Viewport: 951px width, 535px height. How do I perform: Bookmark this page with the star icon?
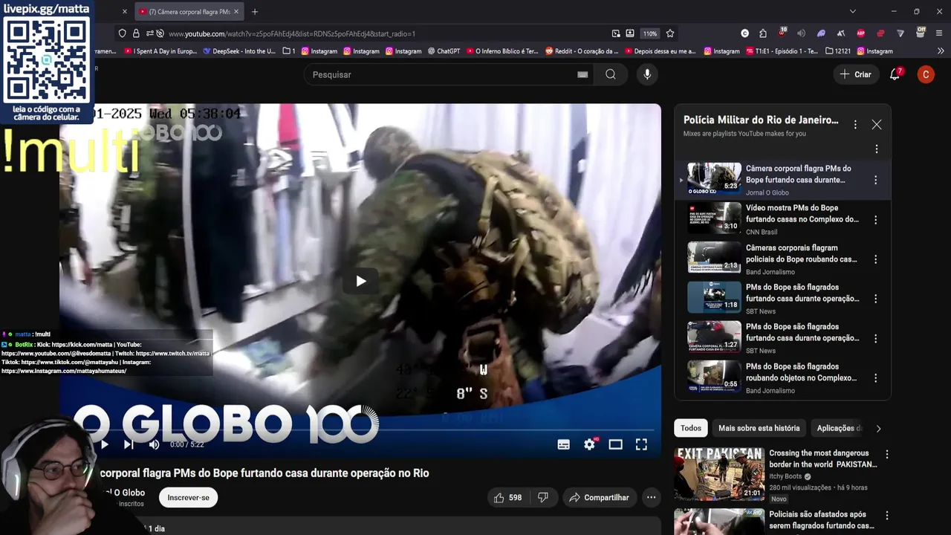click(x=670, y=33)
